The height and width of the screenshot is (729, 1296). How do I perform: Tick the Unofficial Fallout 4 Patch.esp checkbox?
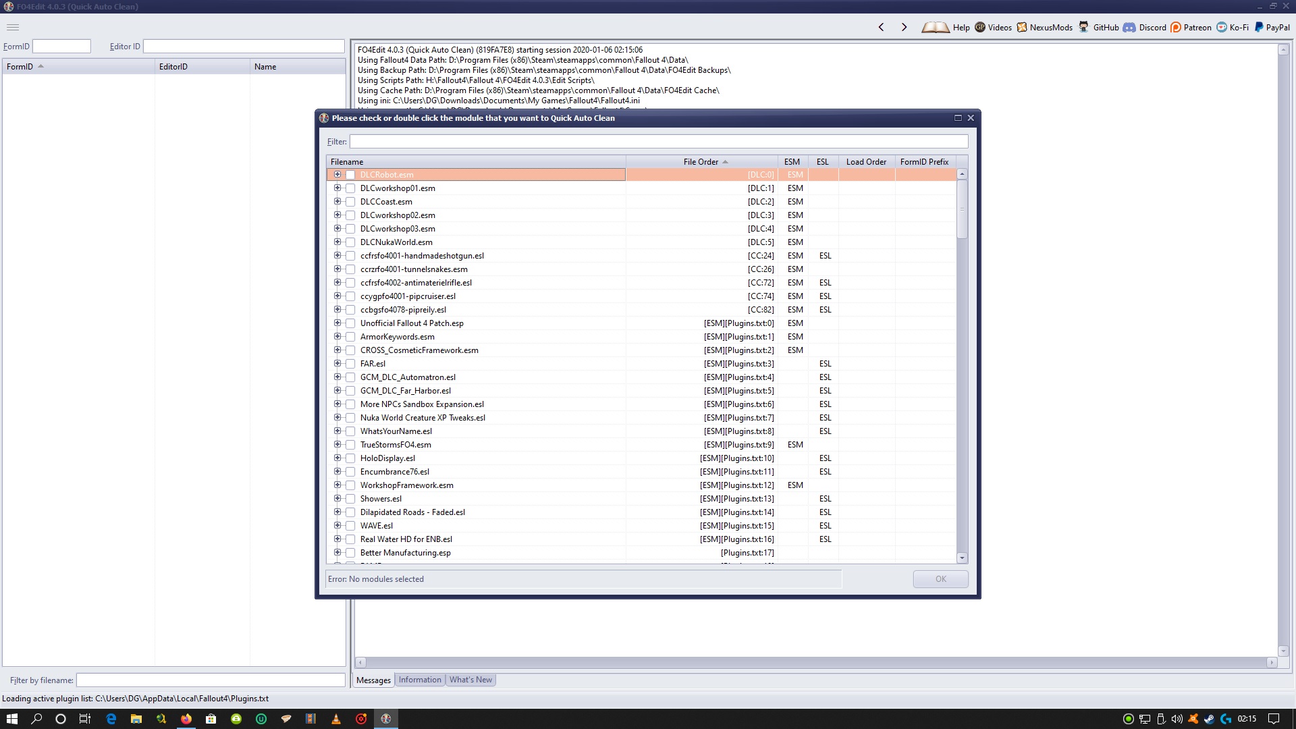[x=350, y=323]
